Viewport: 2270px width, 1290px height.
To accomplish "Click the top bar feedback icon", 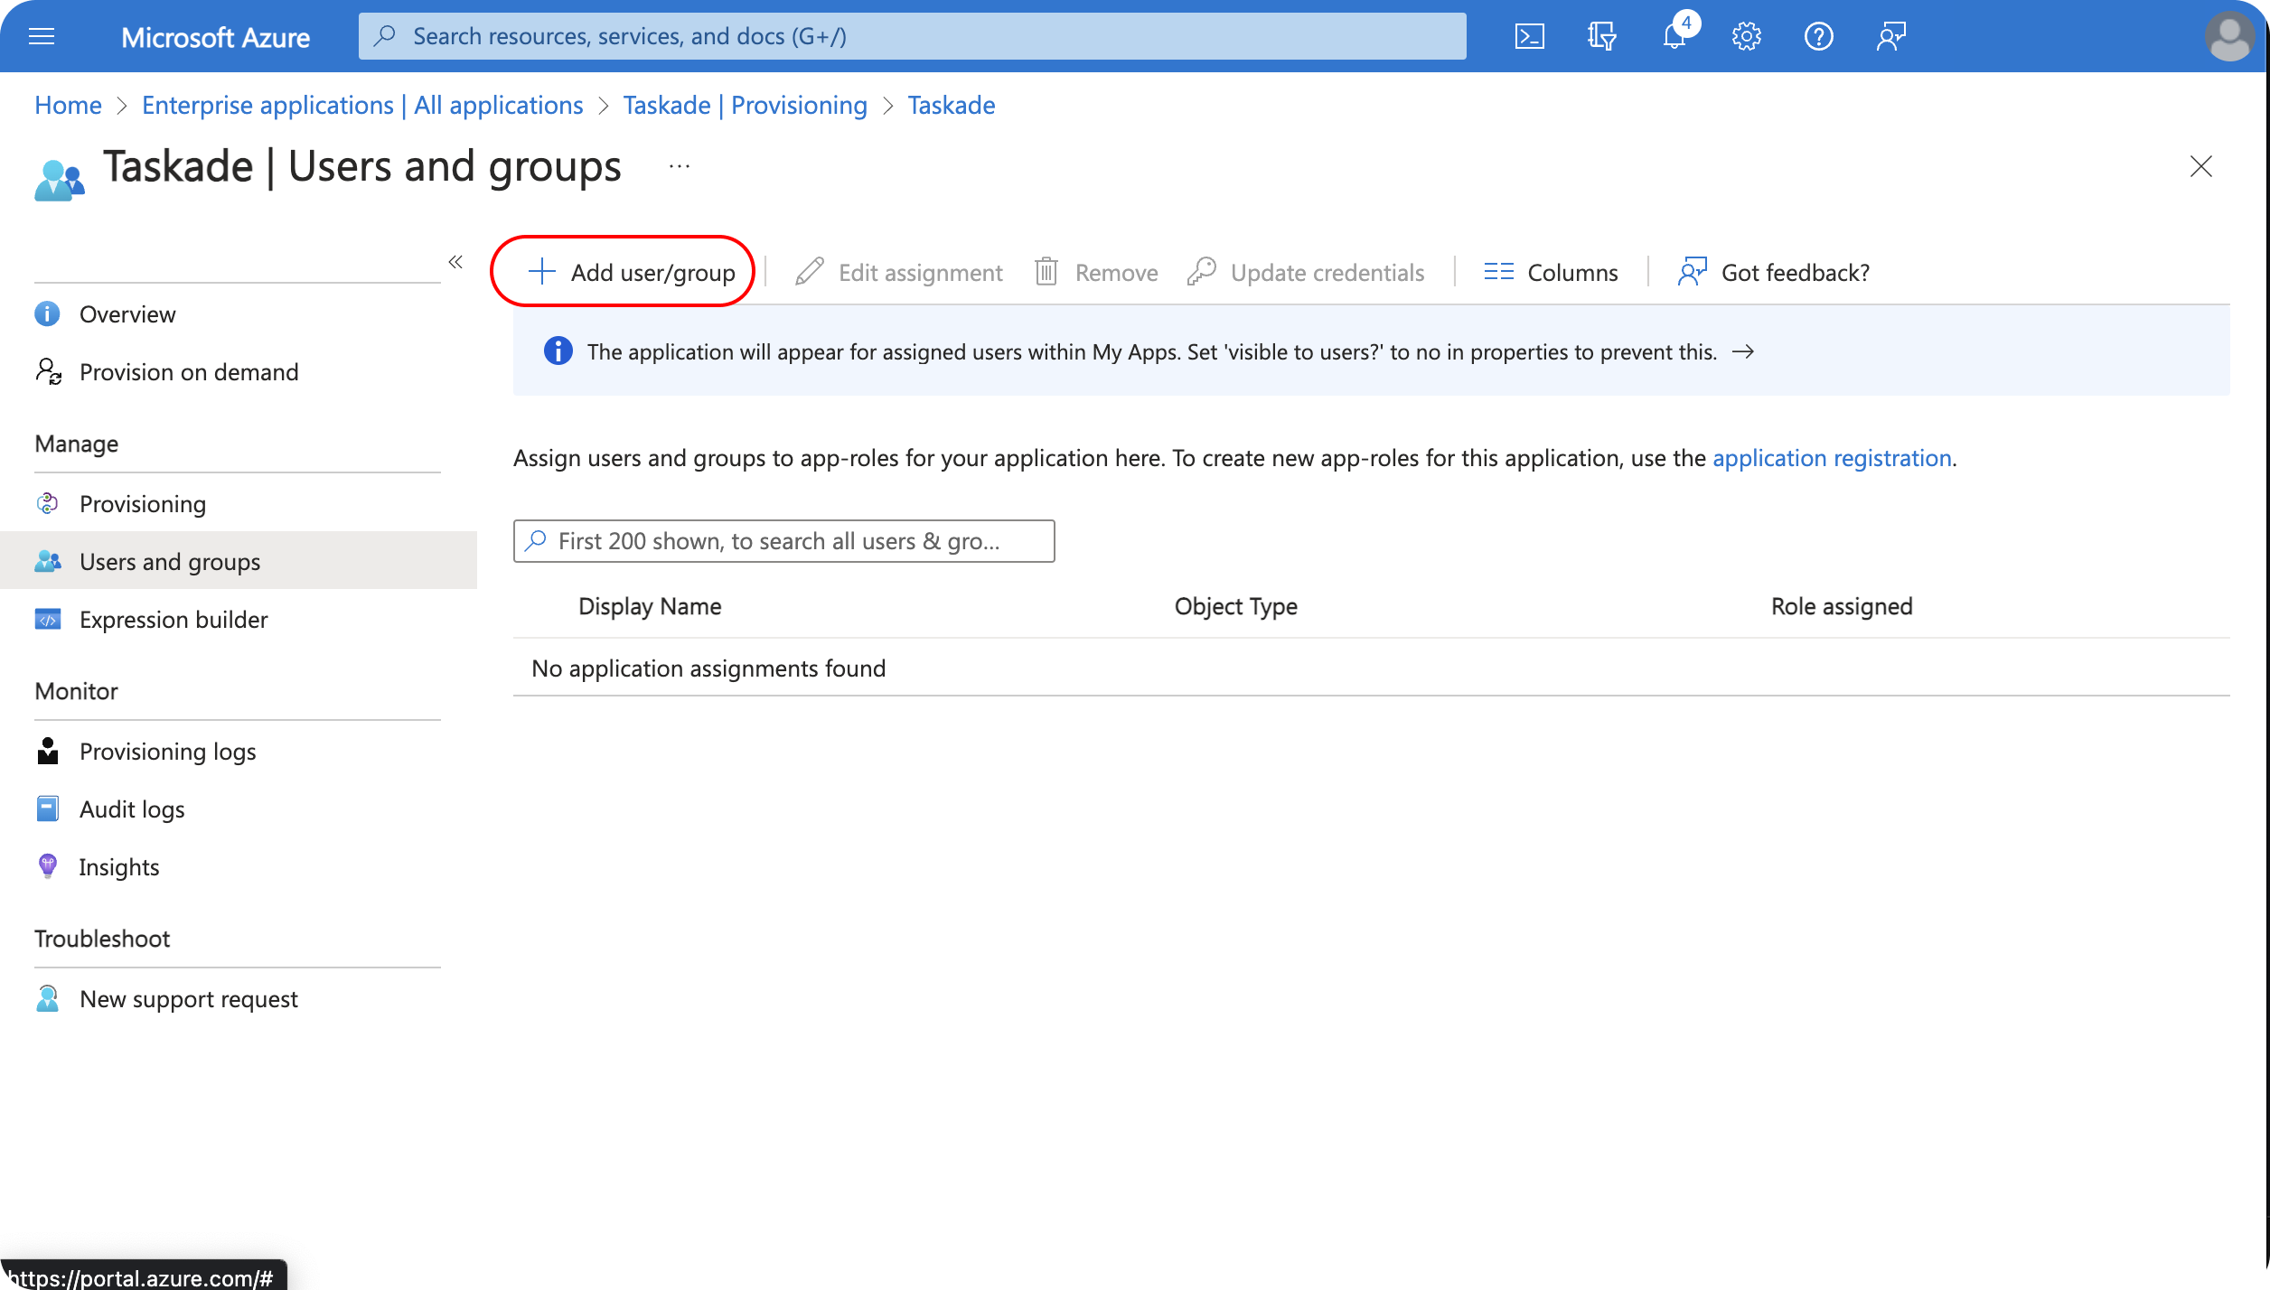I will 1890,36.
